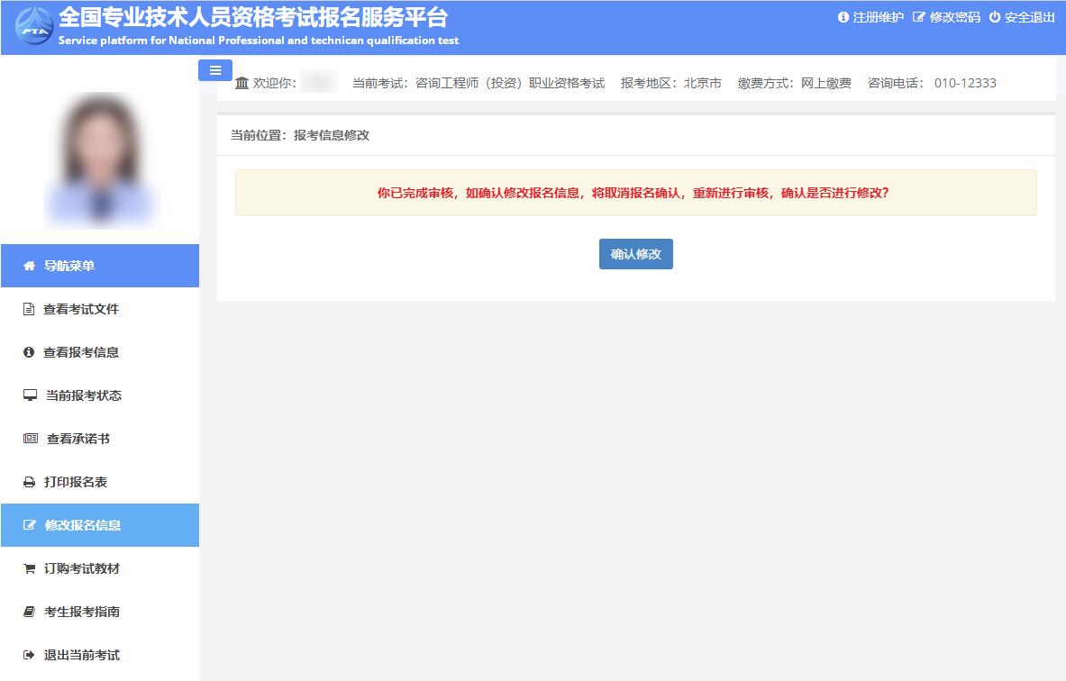
Task: Select 修改报名信息 menu item
Action: [83, 525]
